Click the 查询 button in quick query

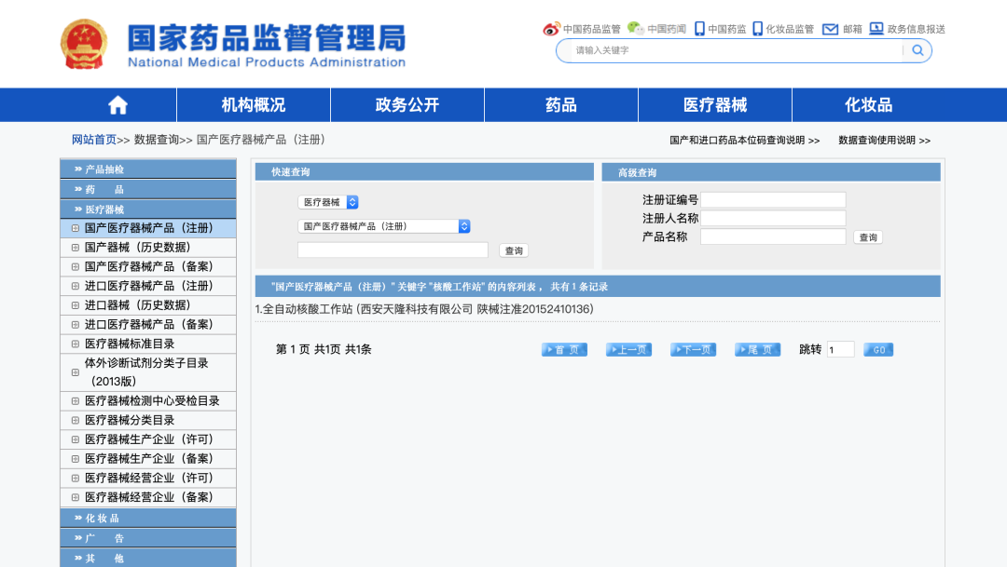coord(513,250)
